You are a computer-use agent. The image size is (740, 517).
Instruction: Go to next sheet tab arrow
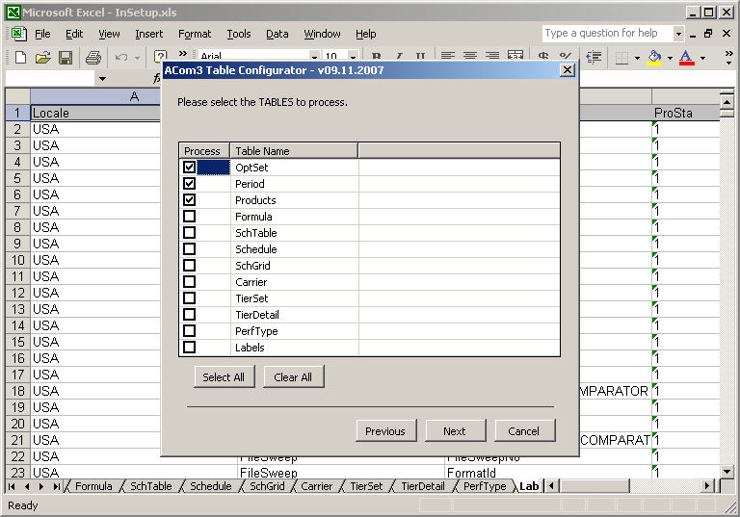[x=41, y=486]
